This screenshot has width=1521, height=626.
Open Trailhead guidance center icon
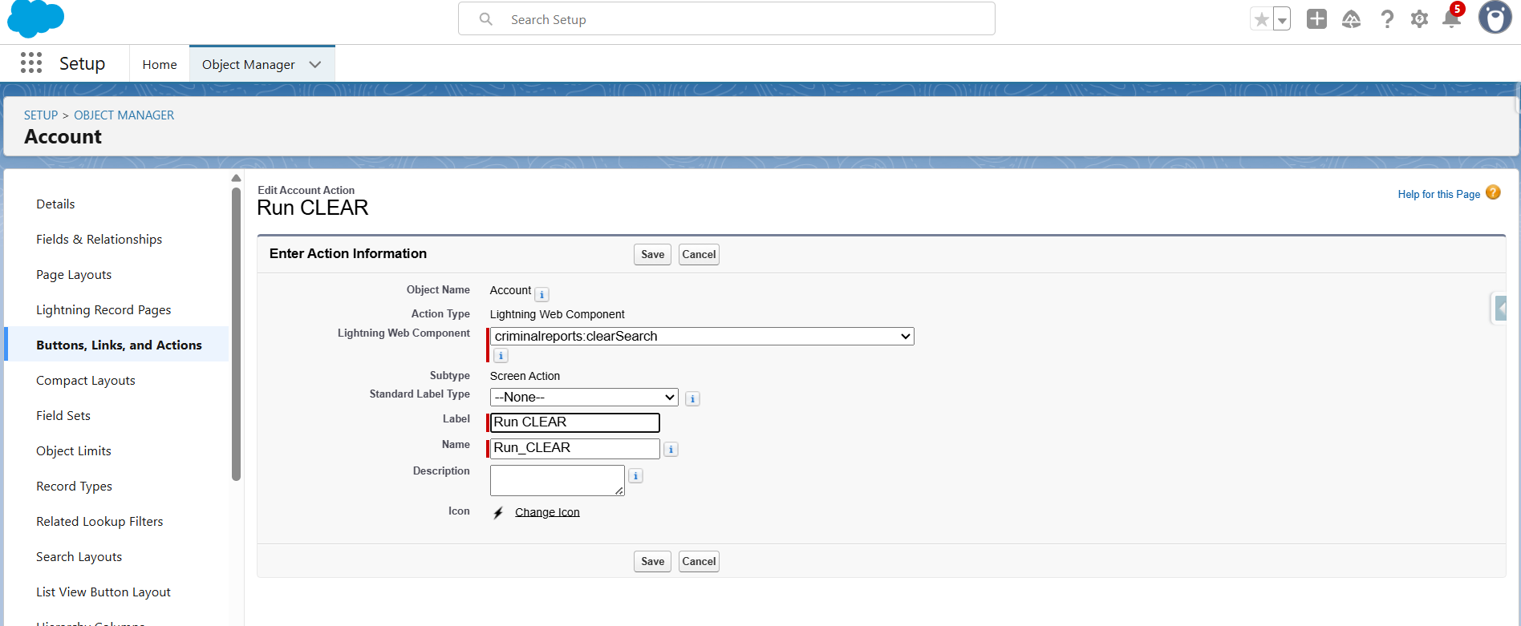[1352, 18]
